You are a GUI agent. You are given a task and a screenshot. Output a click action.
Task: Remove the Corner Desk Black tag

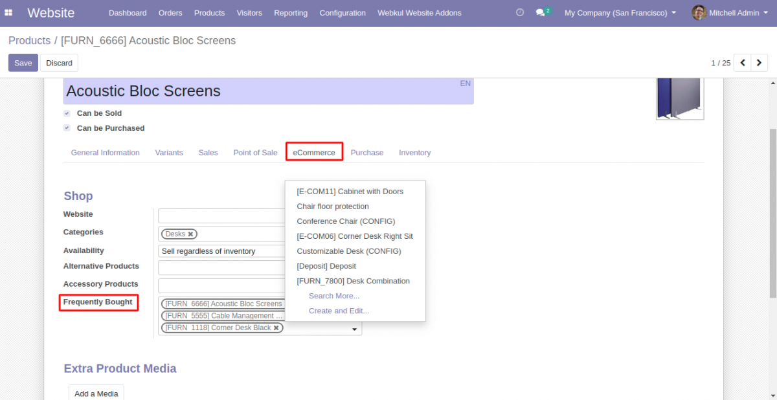coord(276,328)
